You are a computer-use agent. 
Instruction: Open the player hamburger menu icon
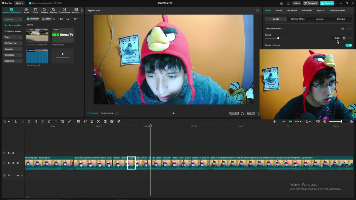pos(257,11)
